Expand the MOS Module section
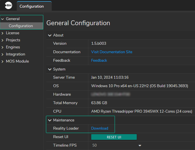The height and width of the screenshot is (150, 195). tap(3, 61)
